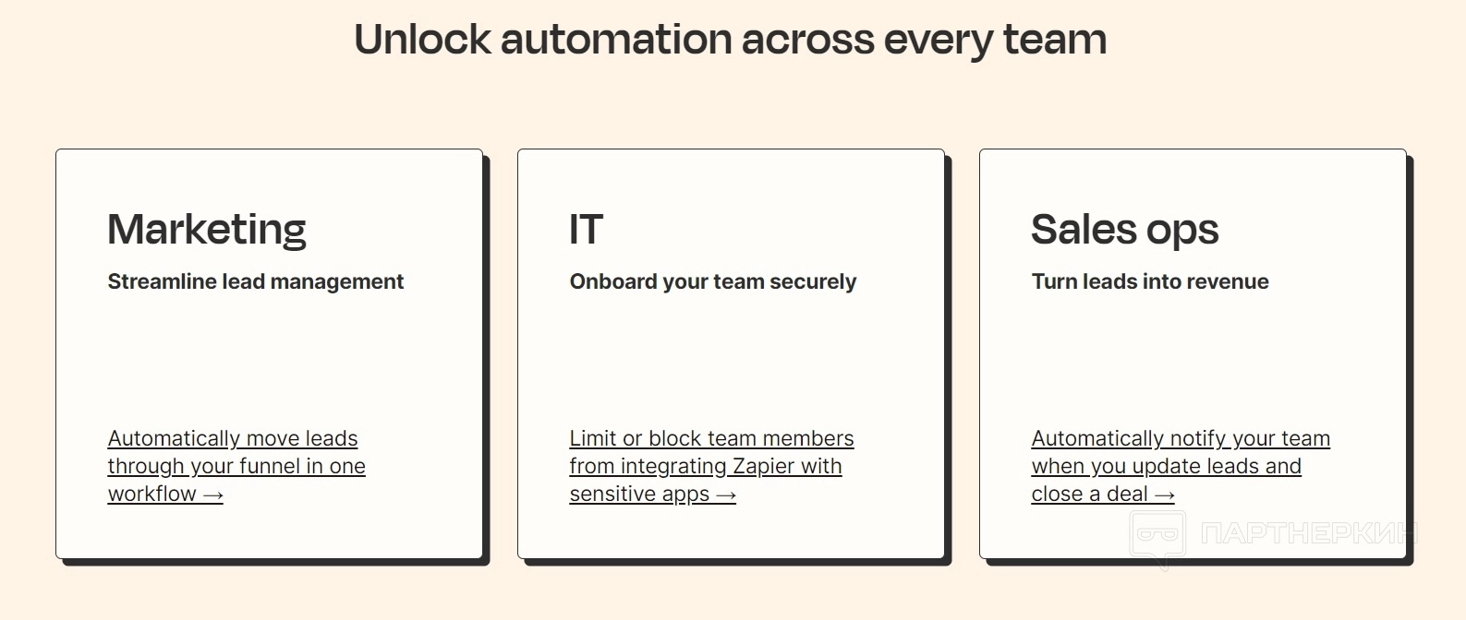Click the arrow after the Marketing workflow link
The width and height of the screenshot is (1466, 620).
[x=213, y=495]
